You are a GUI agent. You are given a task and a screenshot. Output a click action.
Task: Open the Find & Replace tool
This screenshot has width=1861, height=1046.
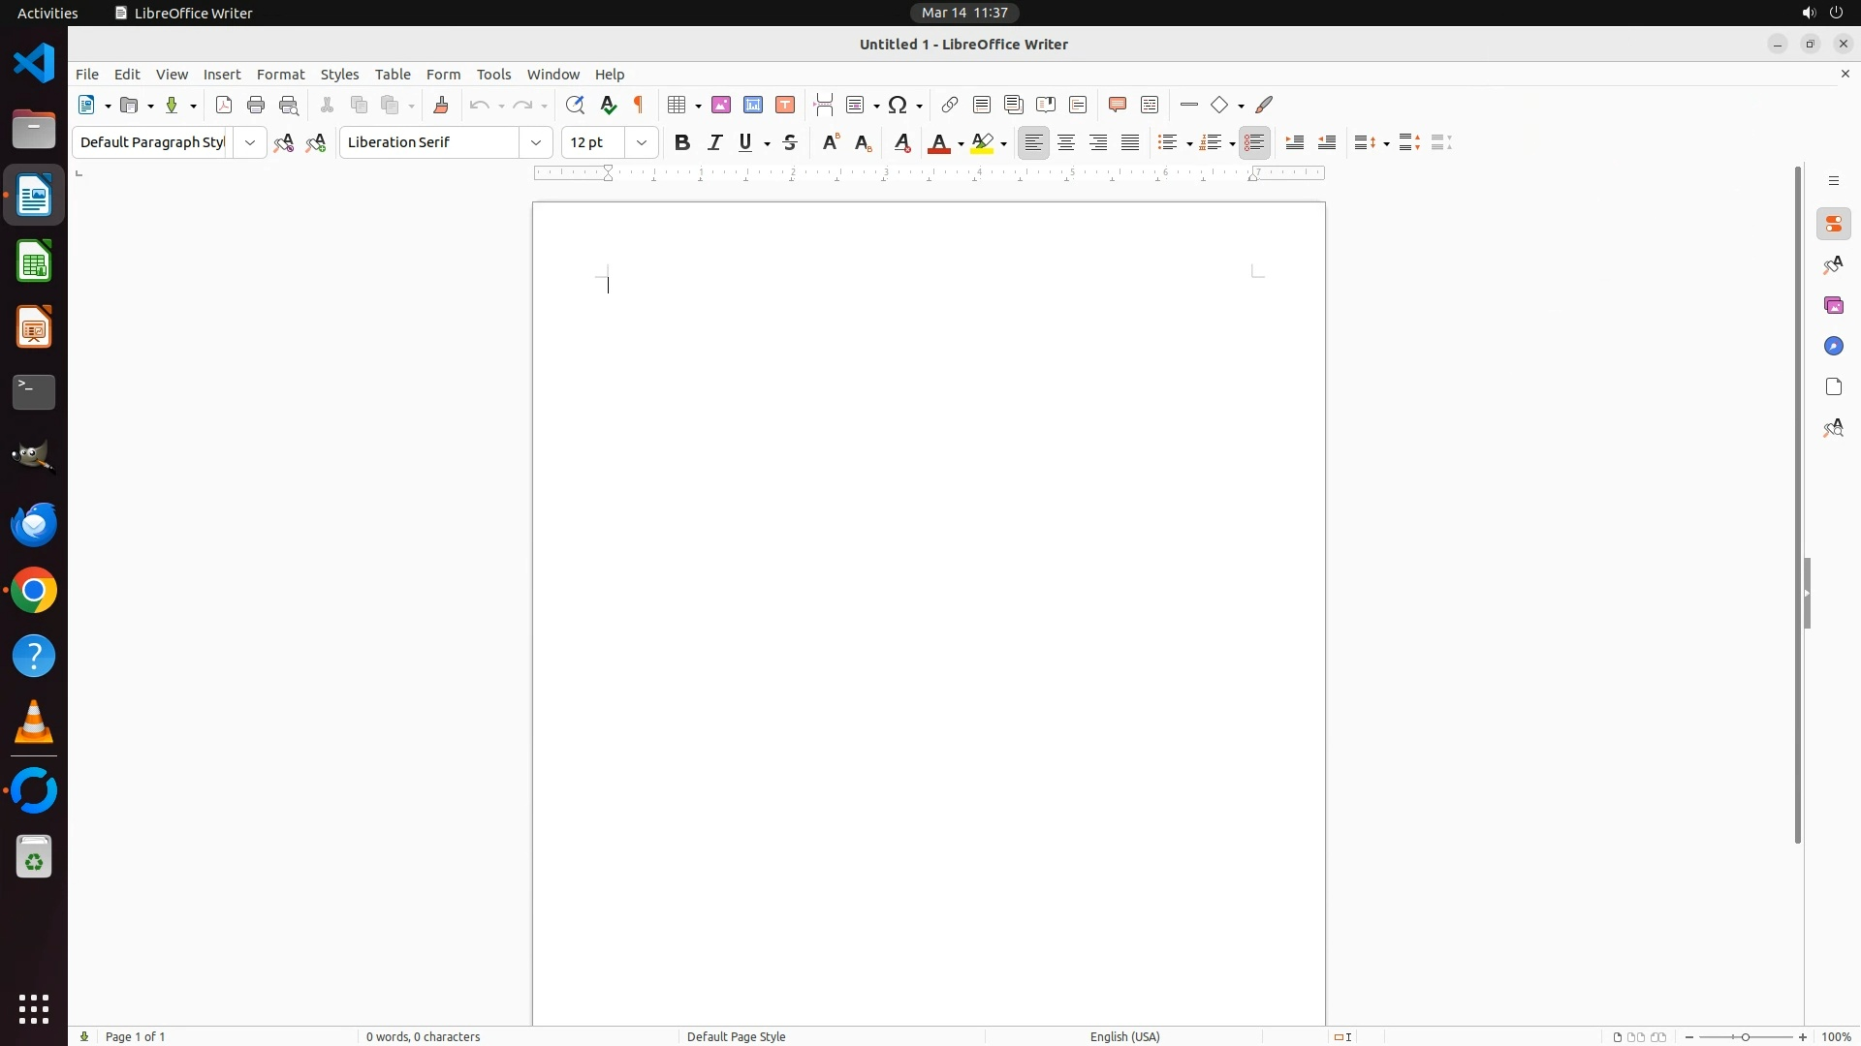tap(575, 106)
